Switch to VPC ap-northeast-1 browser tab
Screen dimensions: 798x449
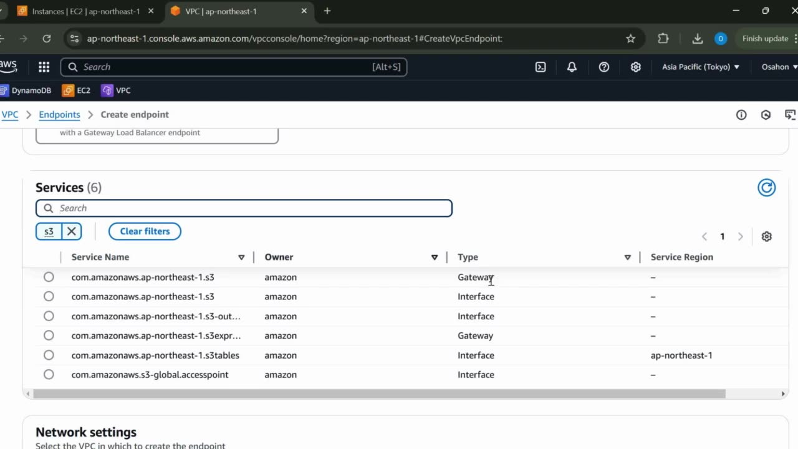click(x=240, y=11)
